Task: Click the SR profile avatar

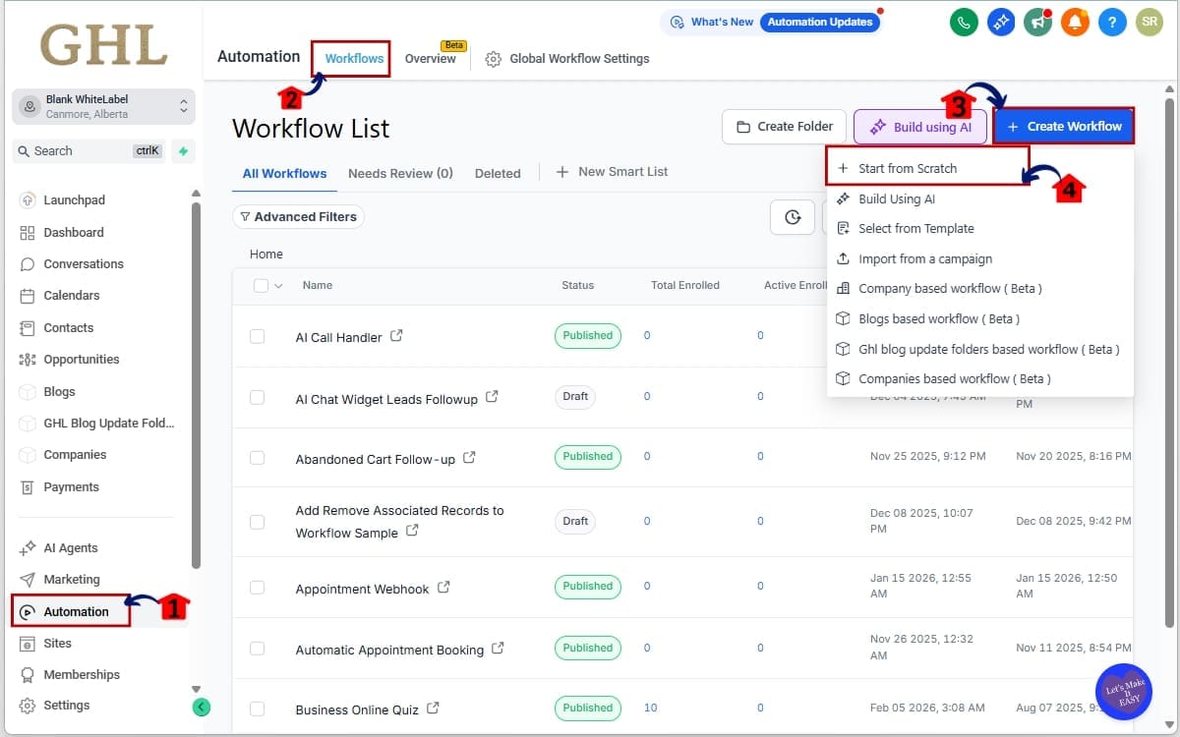Action: [1150, 21]
